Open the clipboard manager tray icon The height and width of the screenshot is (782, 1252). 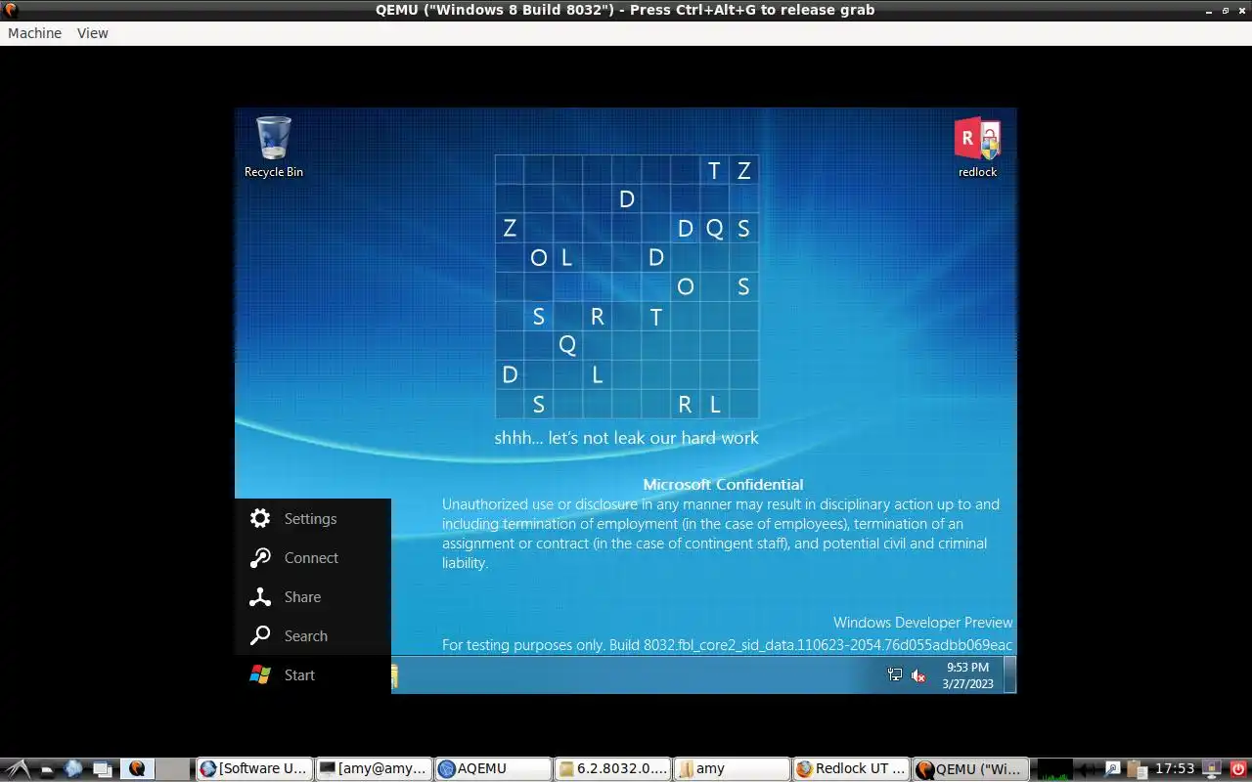click(x=1137, y=768)
